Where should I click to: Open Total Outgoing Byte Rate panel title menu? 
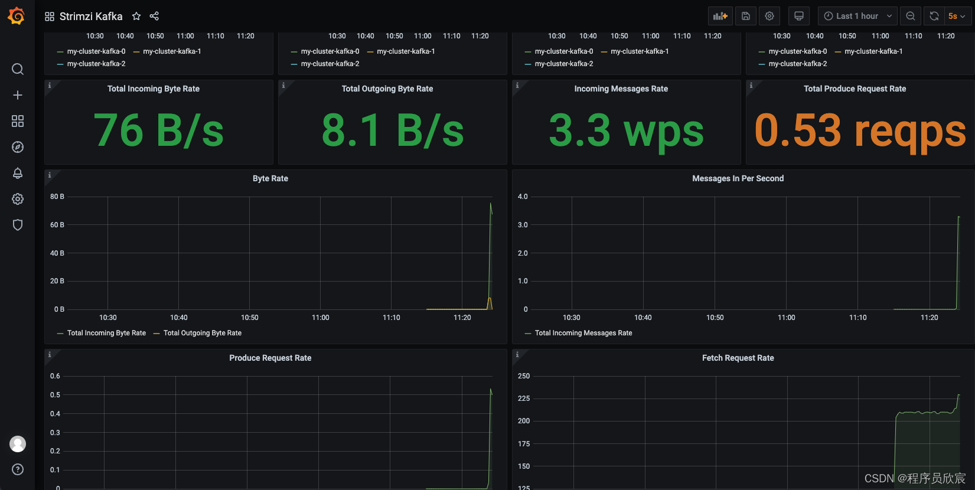pyautogui.click(x=387, y=89)
